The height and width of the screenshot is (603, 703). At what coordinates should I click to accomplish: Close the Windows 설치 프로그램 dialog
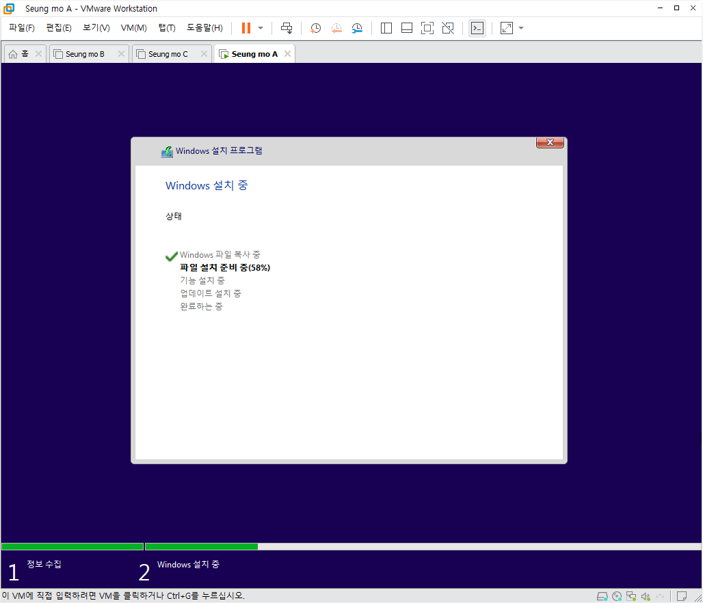point(550,142)
